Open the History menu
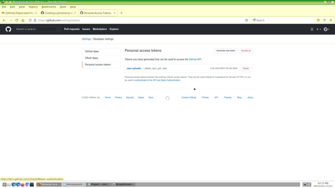The width and height of the screenshot is (335, 188). click(33, 7)
